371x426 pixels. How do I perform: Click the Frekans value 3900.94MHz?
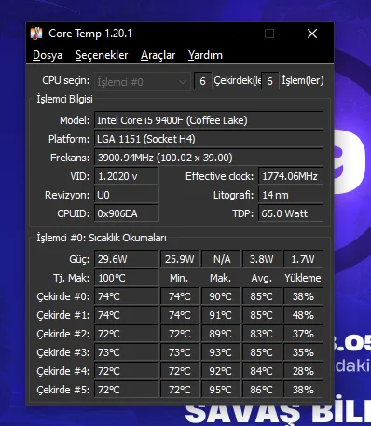(209, 158)
